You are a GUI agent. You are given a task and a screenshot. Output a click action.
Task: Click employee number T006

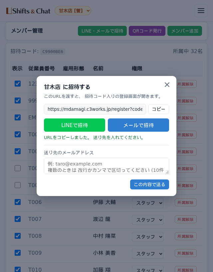click(35, 202)
